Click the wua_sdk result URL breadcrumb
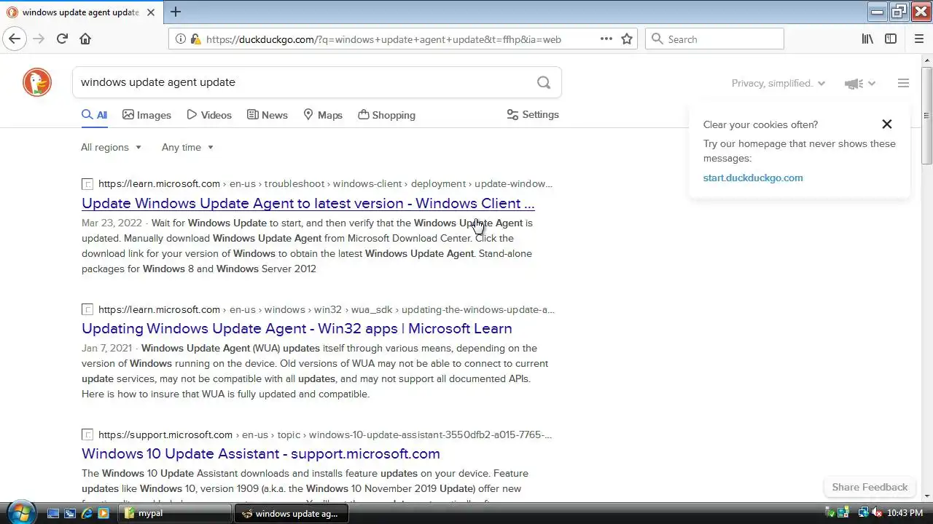The width and height of the screenshot is (933, 524). tap(326, 310)
